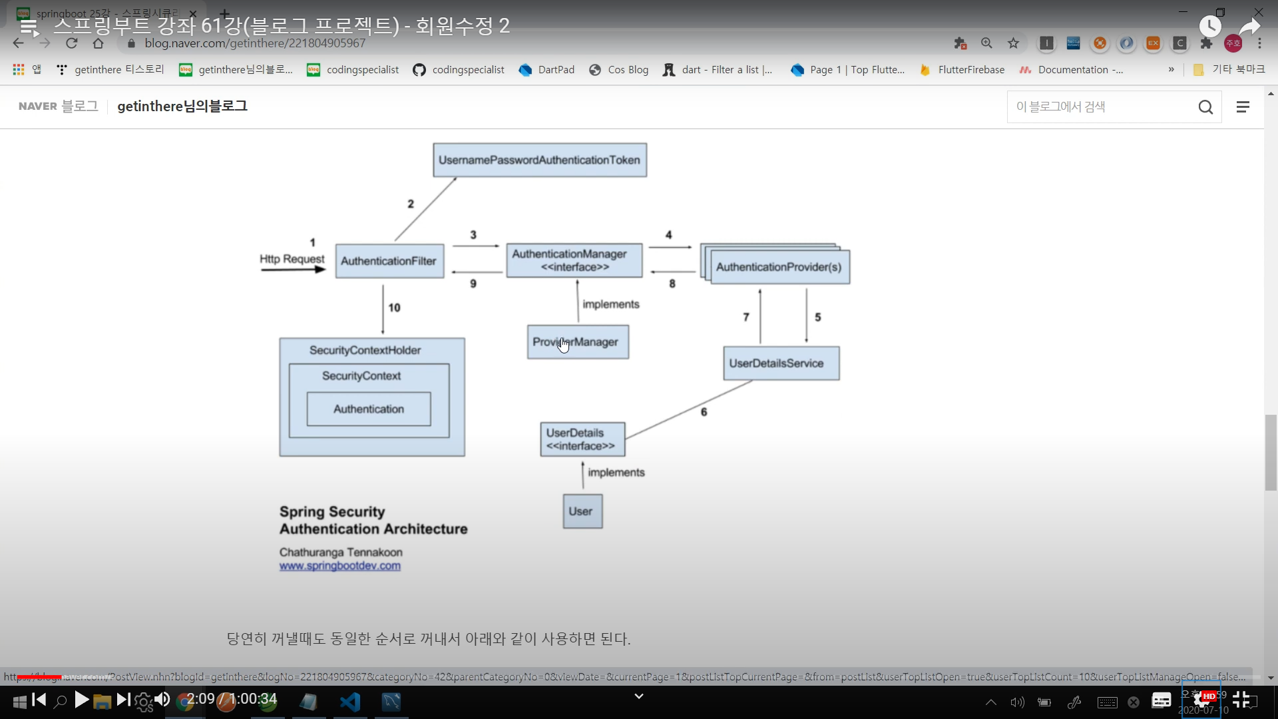Exit full screen mode

click(x=1241, y=700)
